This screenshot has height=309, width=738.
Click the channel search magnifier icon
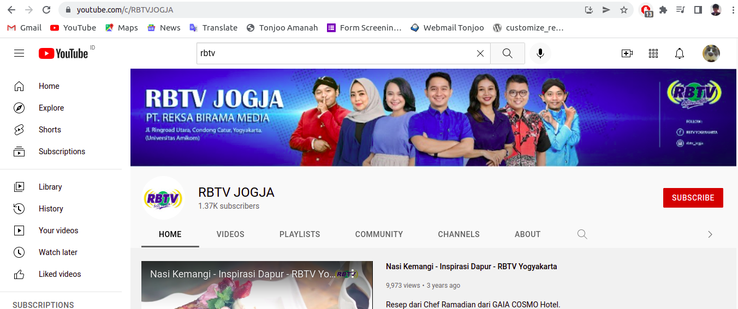coord(582,234)
